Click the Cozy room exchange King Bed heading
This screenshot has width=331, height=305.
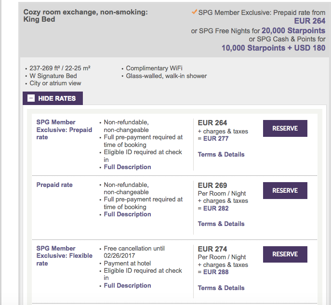click(85, 15)
